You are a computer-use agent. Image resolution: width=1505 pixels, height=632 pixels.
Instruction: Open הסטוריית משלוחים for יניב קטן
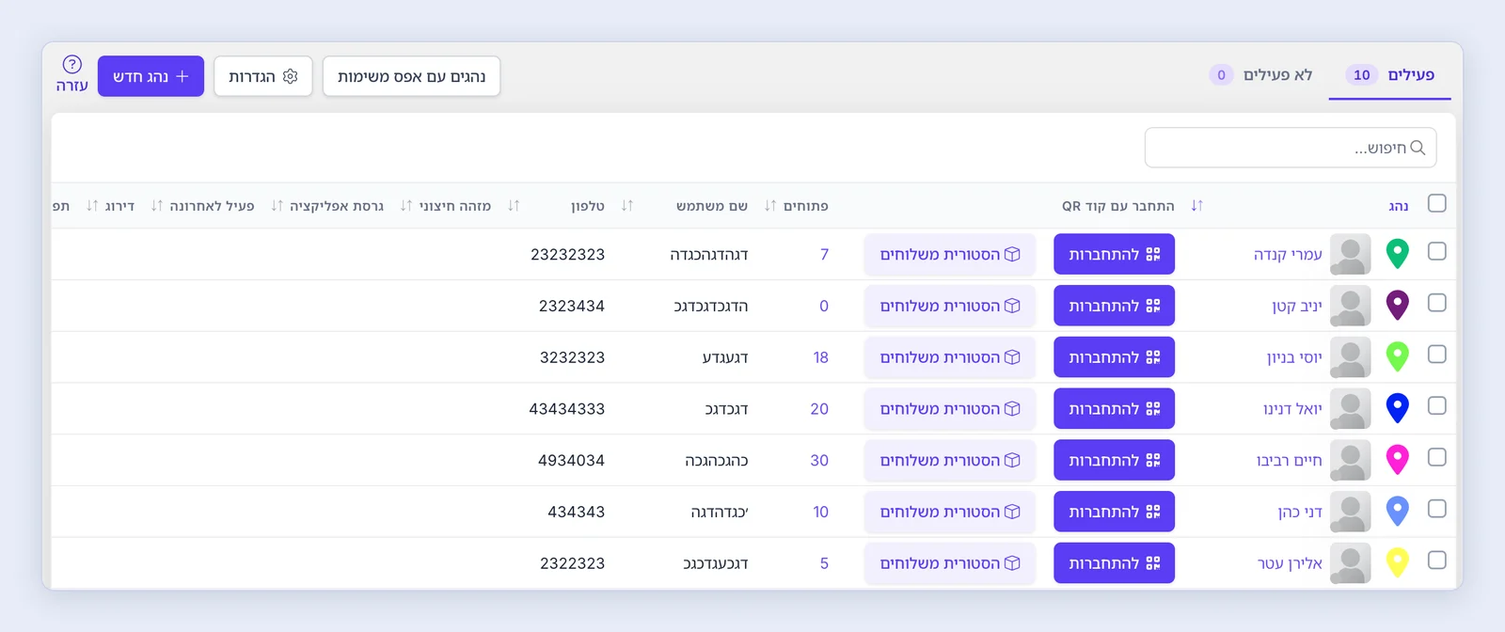(x=950, y=306)
